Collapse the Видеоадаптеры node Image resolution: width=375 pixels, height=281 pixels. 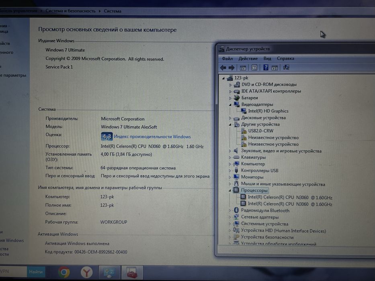[x=230, y=105]
